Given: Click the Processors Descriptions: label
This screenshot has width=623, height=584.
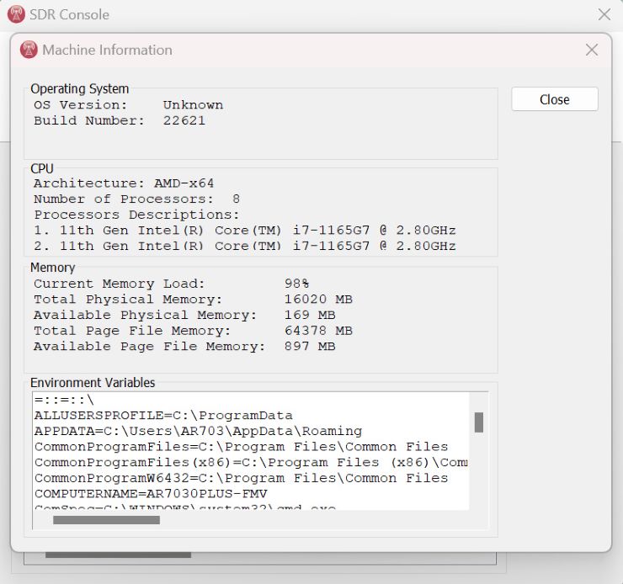Looking at the screenshot, I should [136, 215].
